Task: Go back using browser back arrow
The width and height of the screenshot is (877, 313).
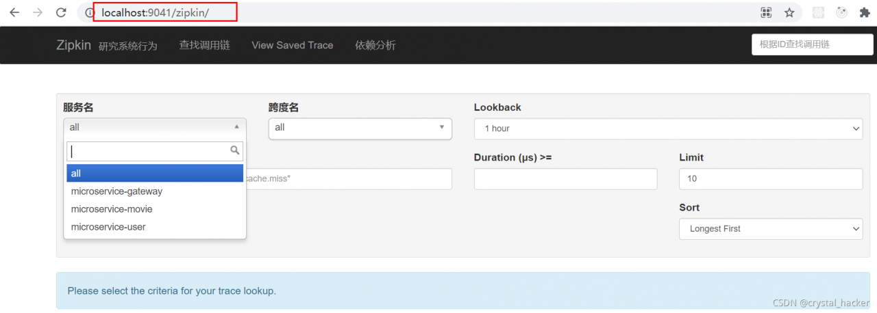Action: (14, 12)
